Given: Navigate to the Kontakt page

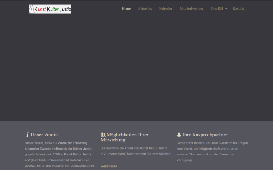Looking at the screenshot, I should click(238, 9).
